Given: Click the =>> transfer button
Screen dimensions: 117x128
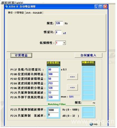Looking at the screenshot, I should [x=72, y=87].
